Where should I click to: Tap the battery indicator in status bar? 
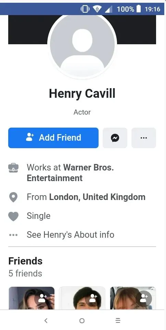[139, 9]
